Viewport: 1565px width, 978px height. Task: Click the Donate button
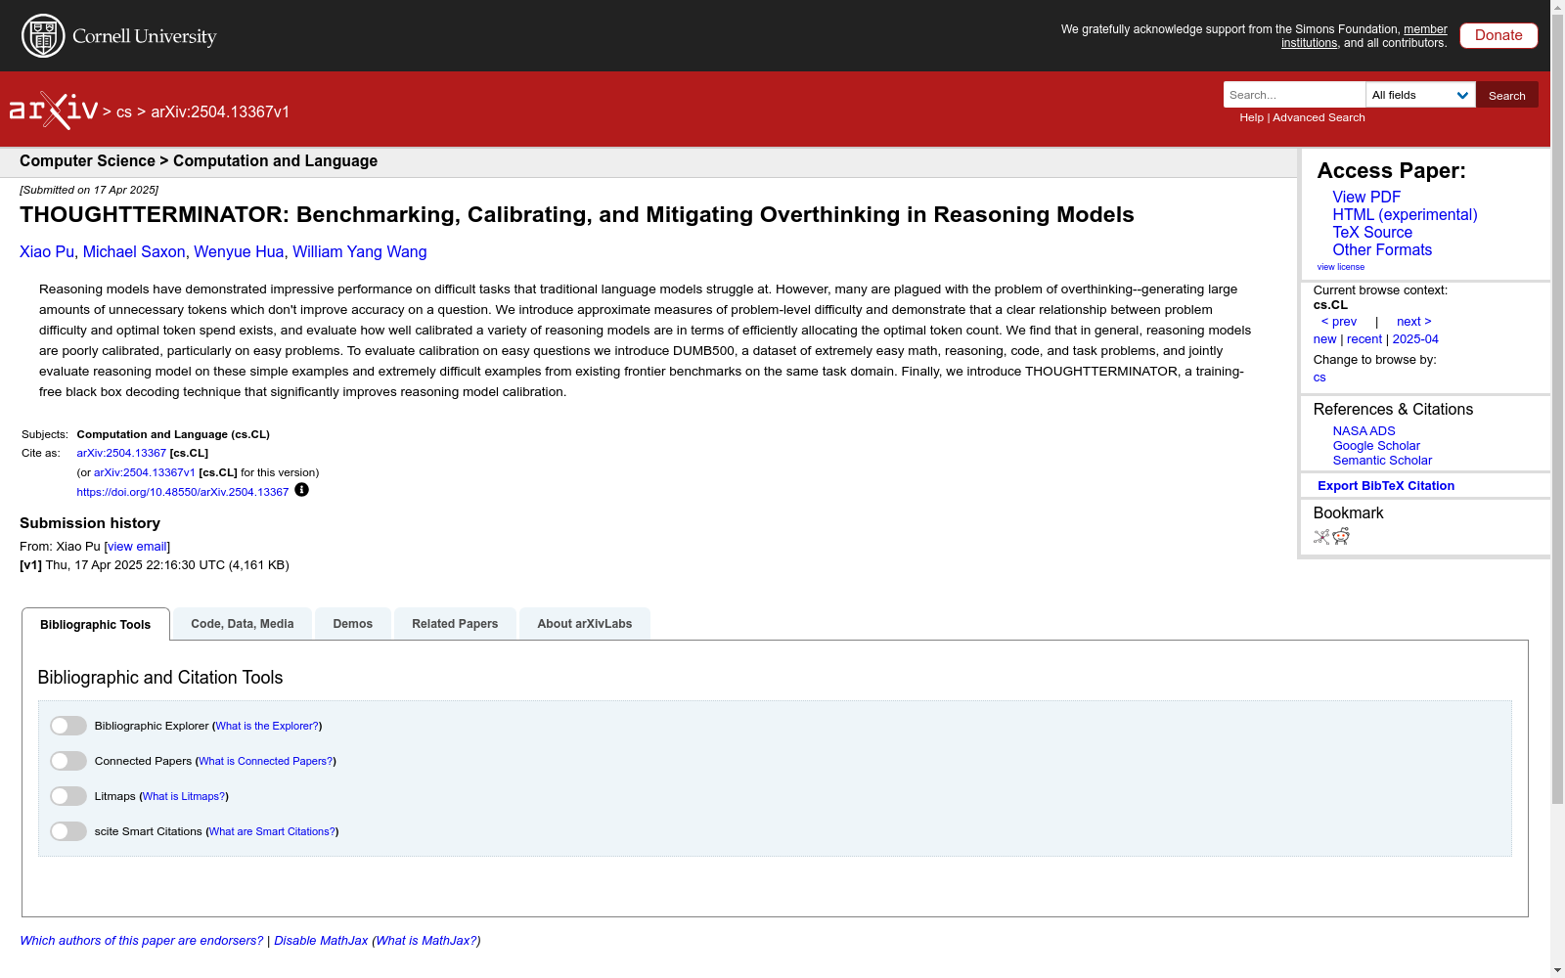[x=1498, y=35]
